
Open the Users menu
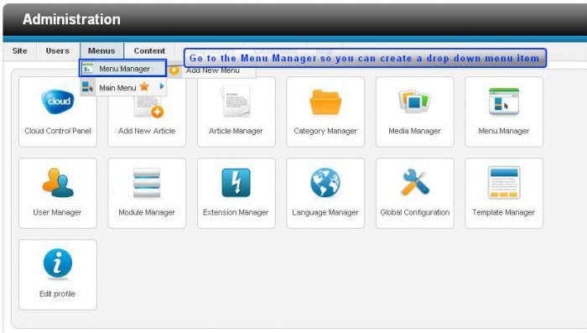pyautogui.click(x=57, y=50)
